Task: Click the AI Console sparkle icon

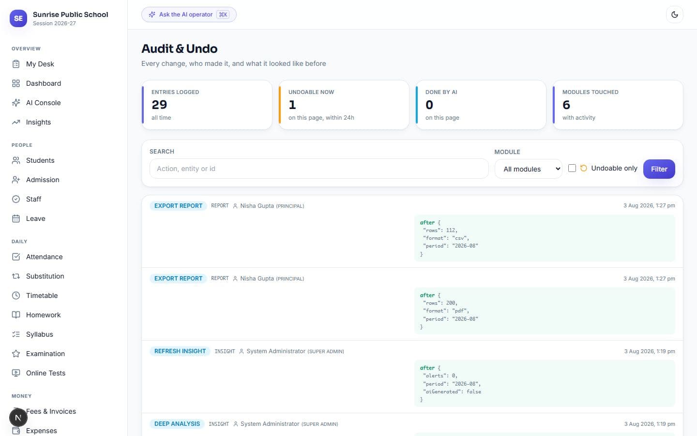Action: click(x=16, y=103)
